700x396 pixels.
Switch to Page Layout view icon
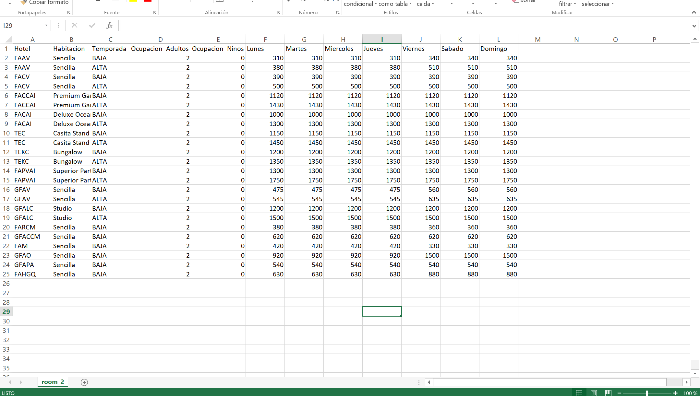click(594, 393)
